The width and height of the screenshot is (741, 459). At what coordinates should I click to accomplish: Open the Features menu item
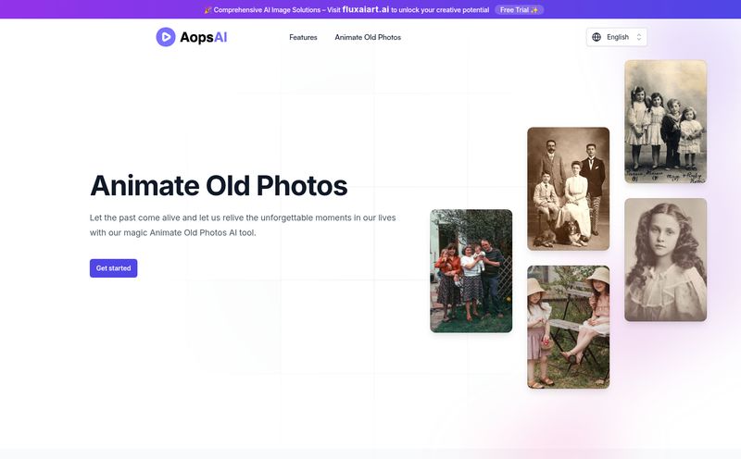(x=303, y=37)
